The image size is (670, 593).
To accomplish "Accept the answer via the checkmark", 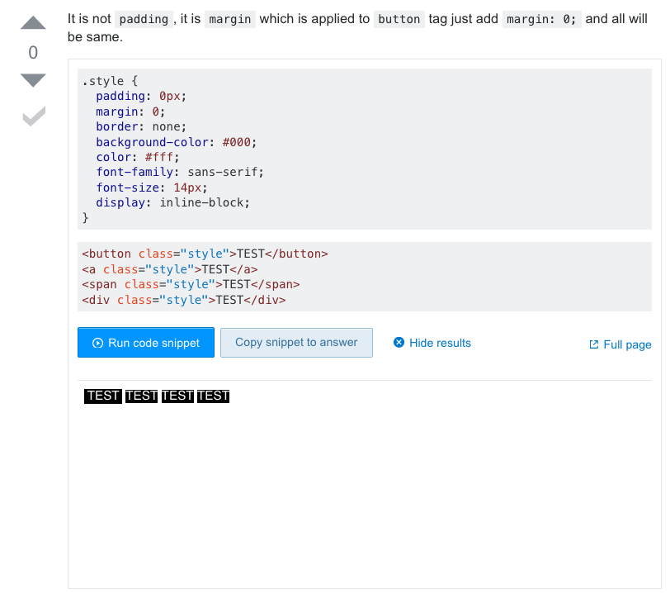I will (32, 116).
